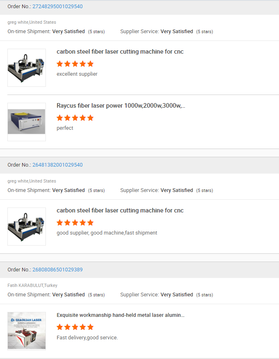Click star rating above 'perfect' review
Viewport: 279px width, 359px height.
pos(75,118)
